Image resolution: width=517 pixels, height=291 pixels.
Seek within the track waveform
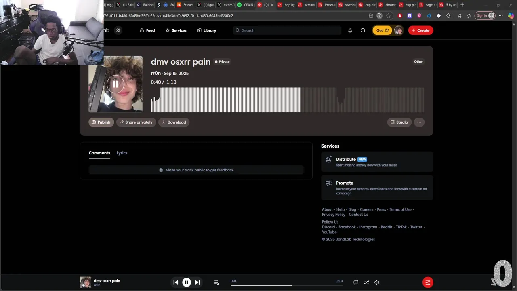coord(287,100)
